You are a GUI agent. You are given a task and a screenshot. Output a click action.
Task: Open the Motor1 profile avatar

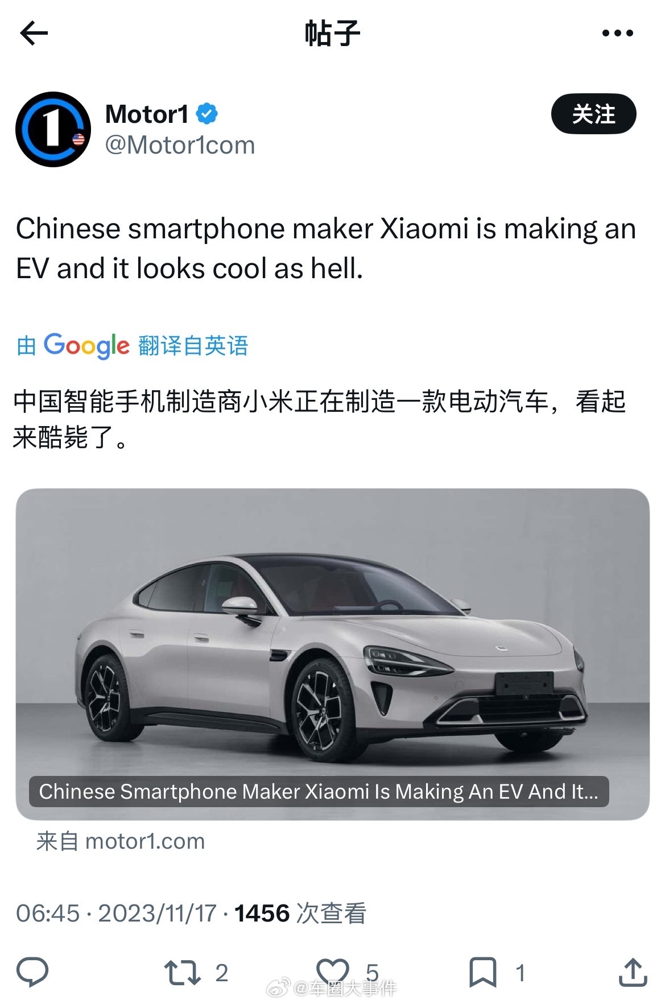tap(53, 129)
